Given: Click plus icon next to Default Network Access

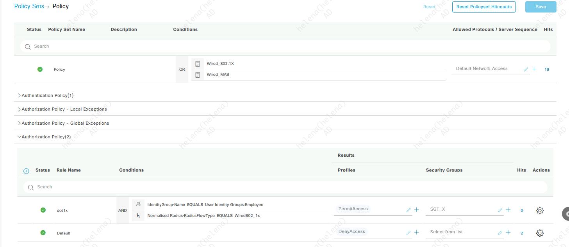Looking at the screenshot, I should pyautogui.click(x=534, y=69).
